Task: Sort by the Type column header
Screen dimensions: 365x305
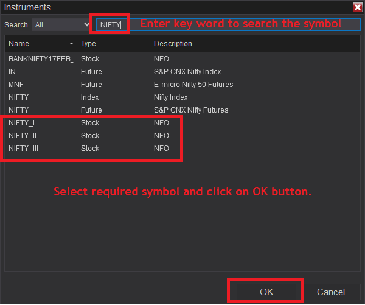Action: click(113, 44)
